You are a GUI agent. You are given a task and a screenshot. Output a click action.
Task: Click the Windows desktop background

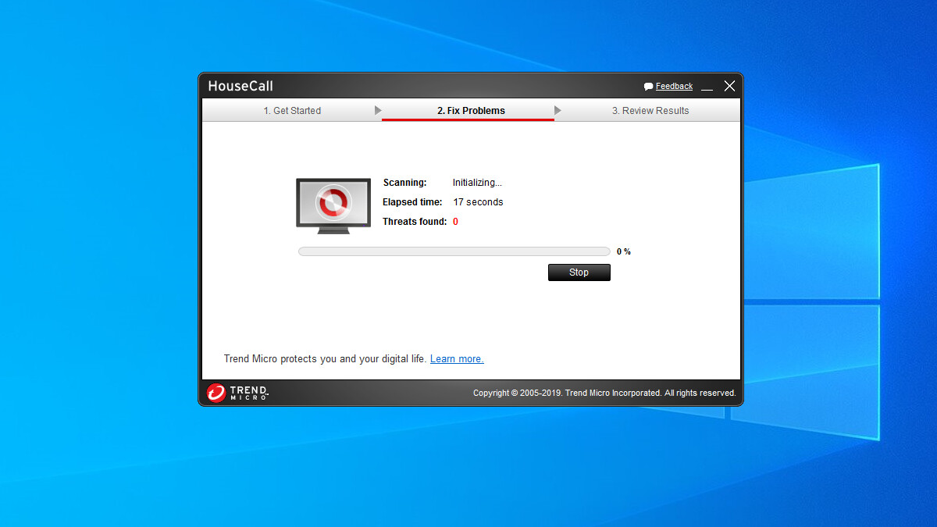(x=94, y=312)
